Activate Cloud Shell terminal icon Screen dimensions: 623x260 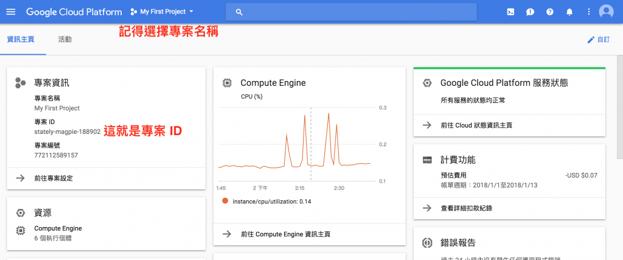pyautogui.click(x=511, y=12)
